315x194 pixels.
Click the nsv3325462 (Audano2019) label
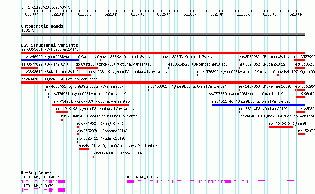101,138
